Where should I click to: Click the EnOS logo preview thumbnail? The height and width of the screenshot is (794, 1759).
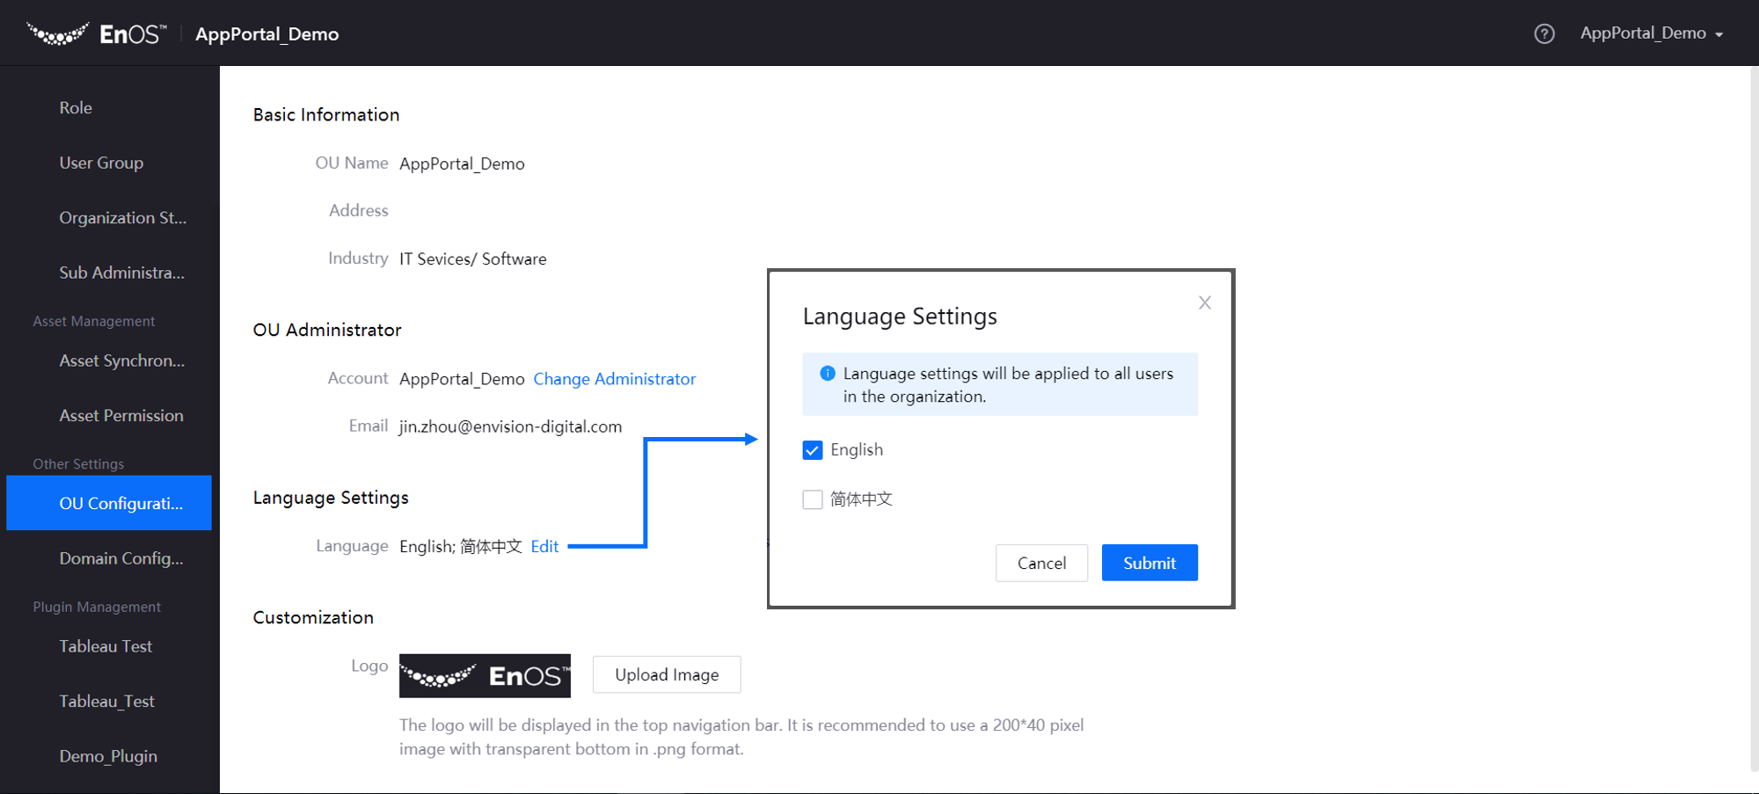(x=485, y=675)
